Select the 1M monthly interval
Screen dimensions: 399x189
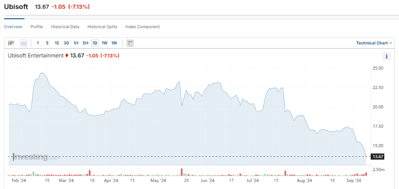tap(114, 43)
